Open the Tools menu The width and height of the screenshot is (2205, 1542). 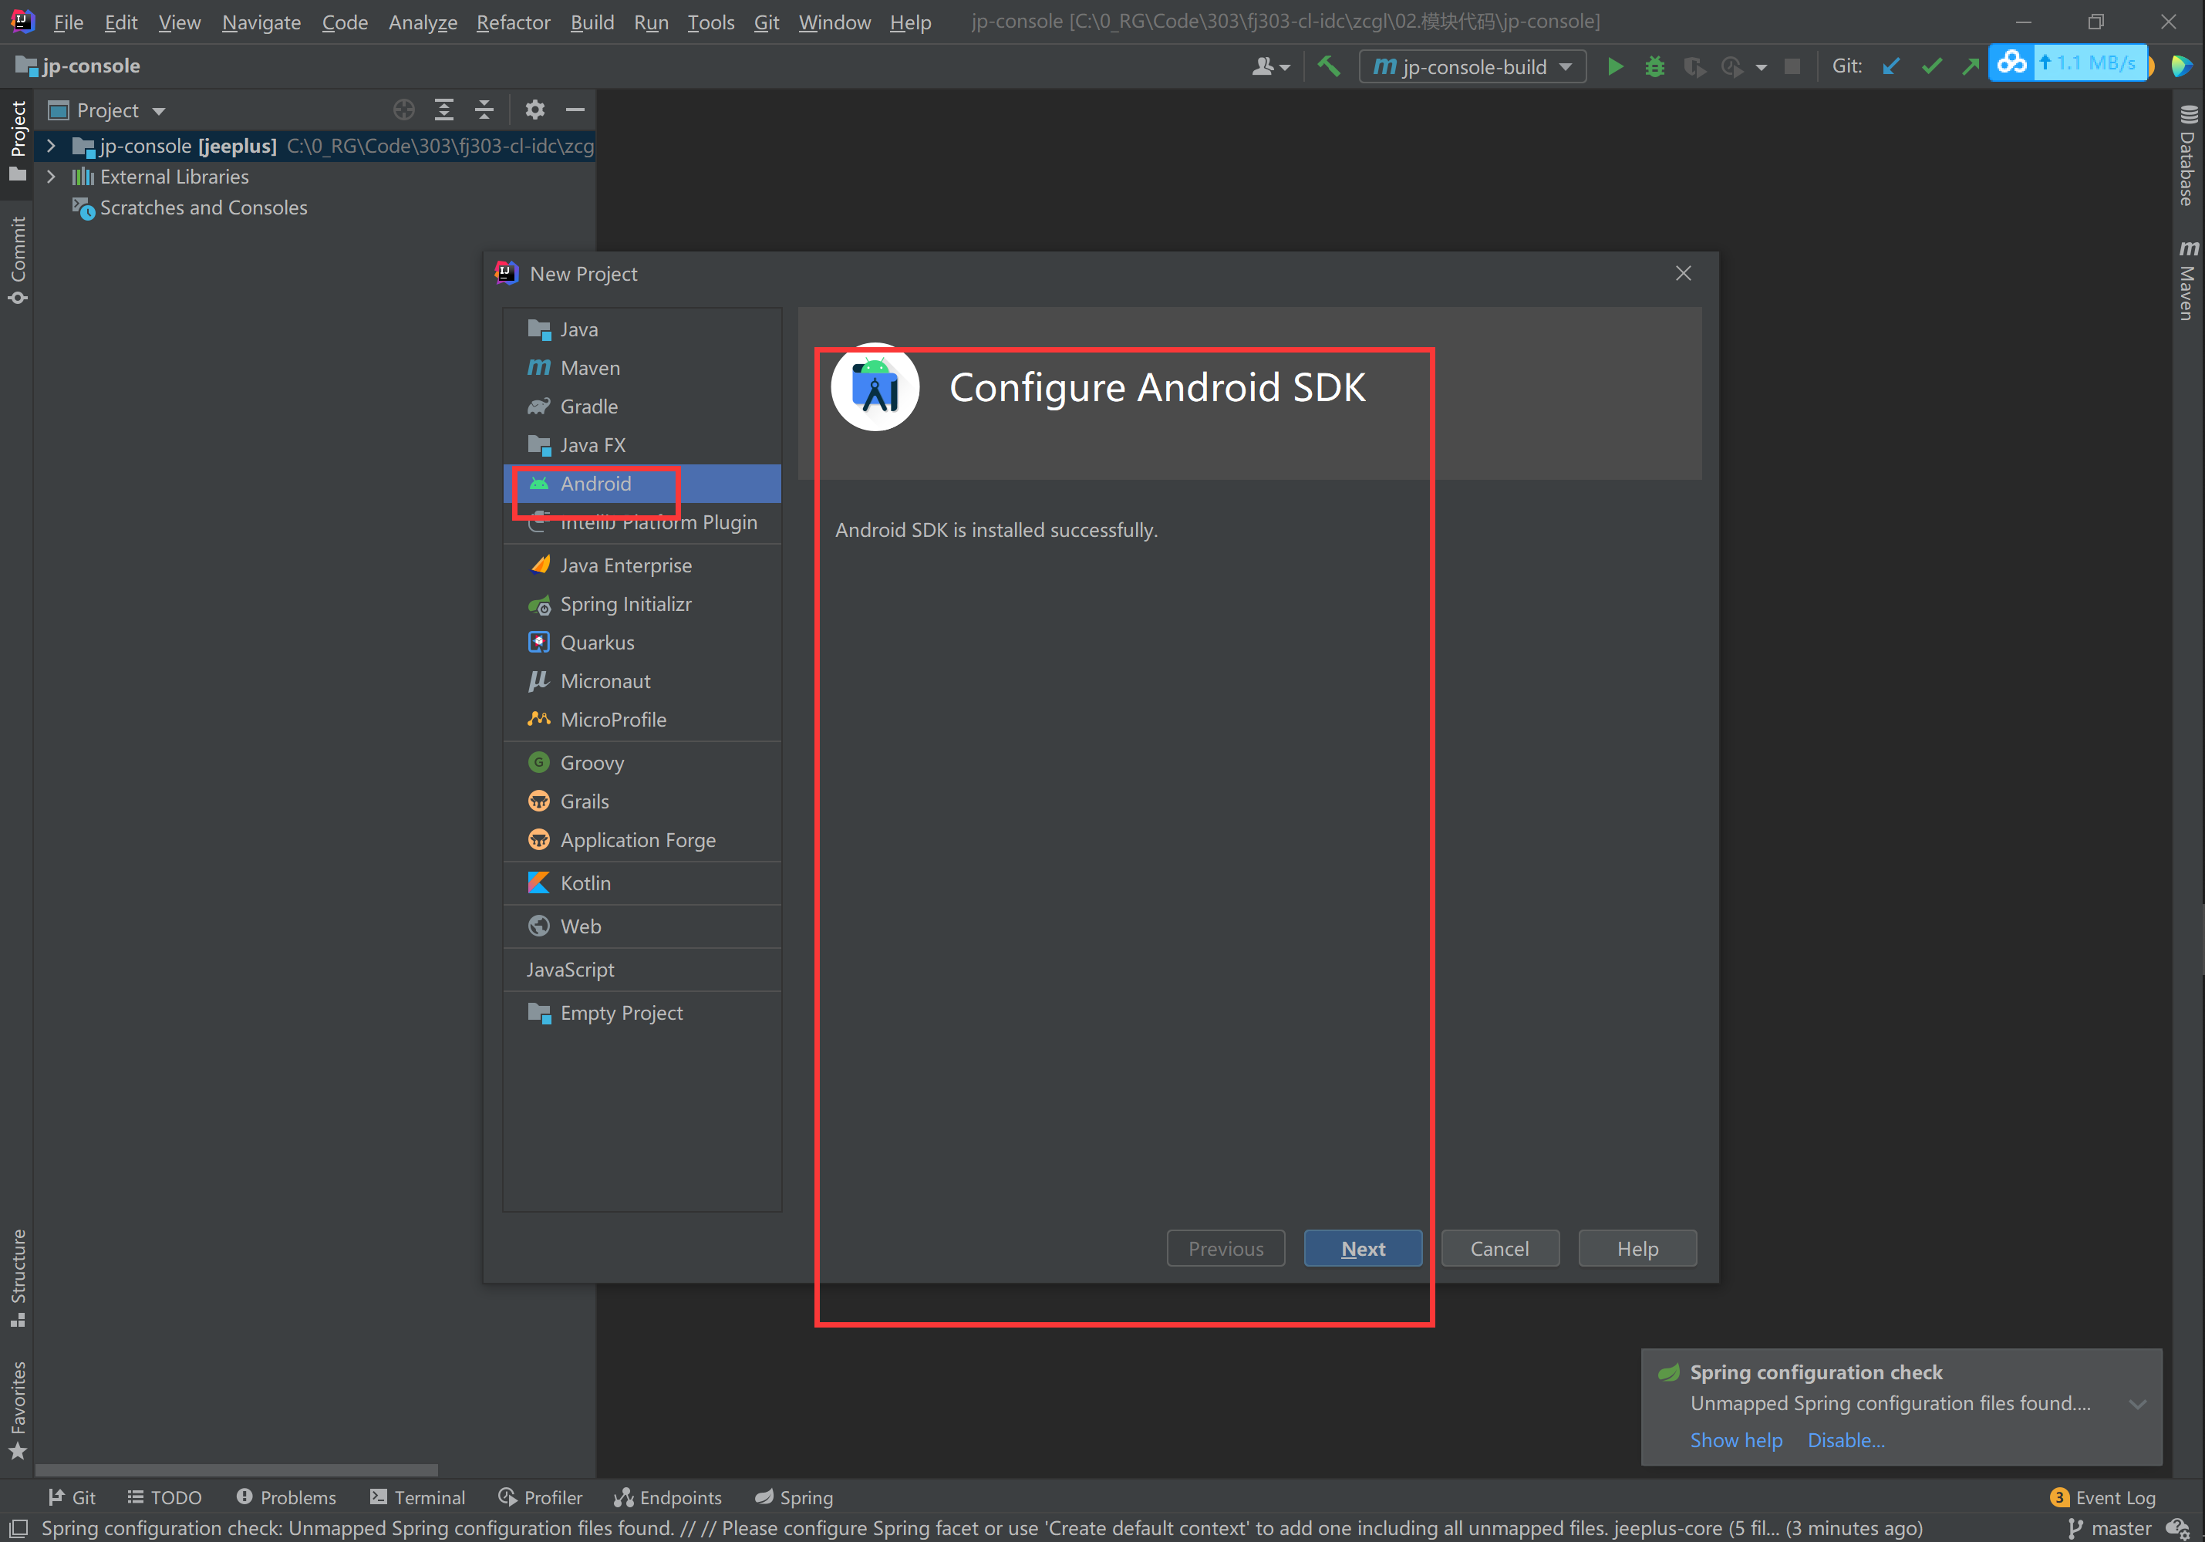[710, 21]
